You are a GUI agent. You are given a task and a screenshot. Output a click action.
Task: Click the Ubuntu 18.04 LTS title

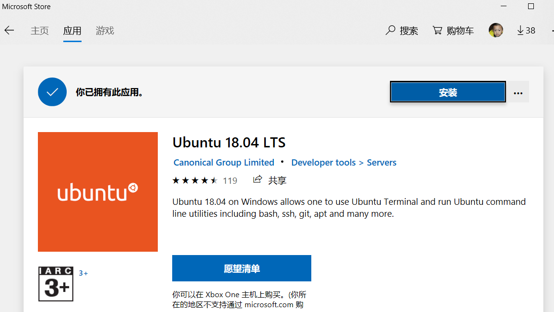[229, 143]
